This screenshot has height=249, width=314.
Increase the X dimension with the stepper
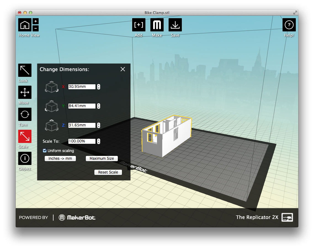[x=99, y=85]
